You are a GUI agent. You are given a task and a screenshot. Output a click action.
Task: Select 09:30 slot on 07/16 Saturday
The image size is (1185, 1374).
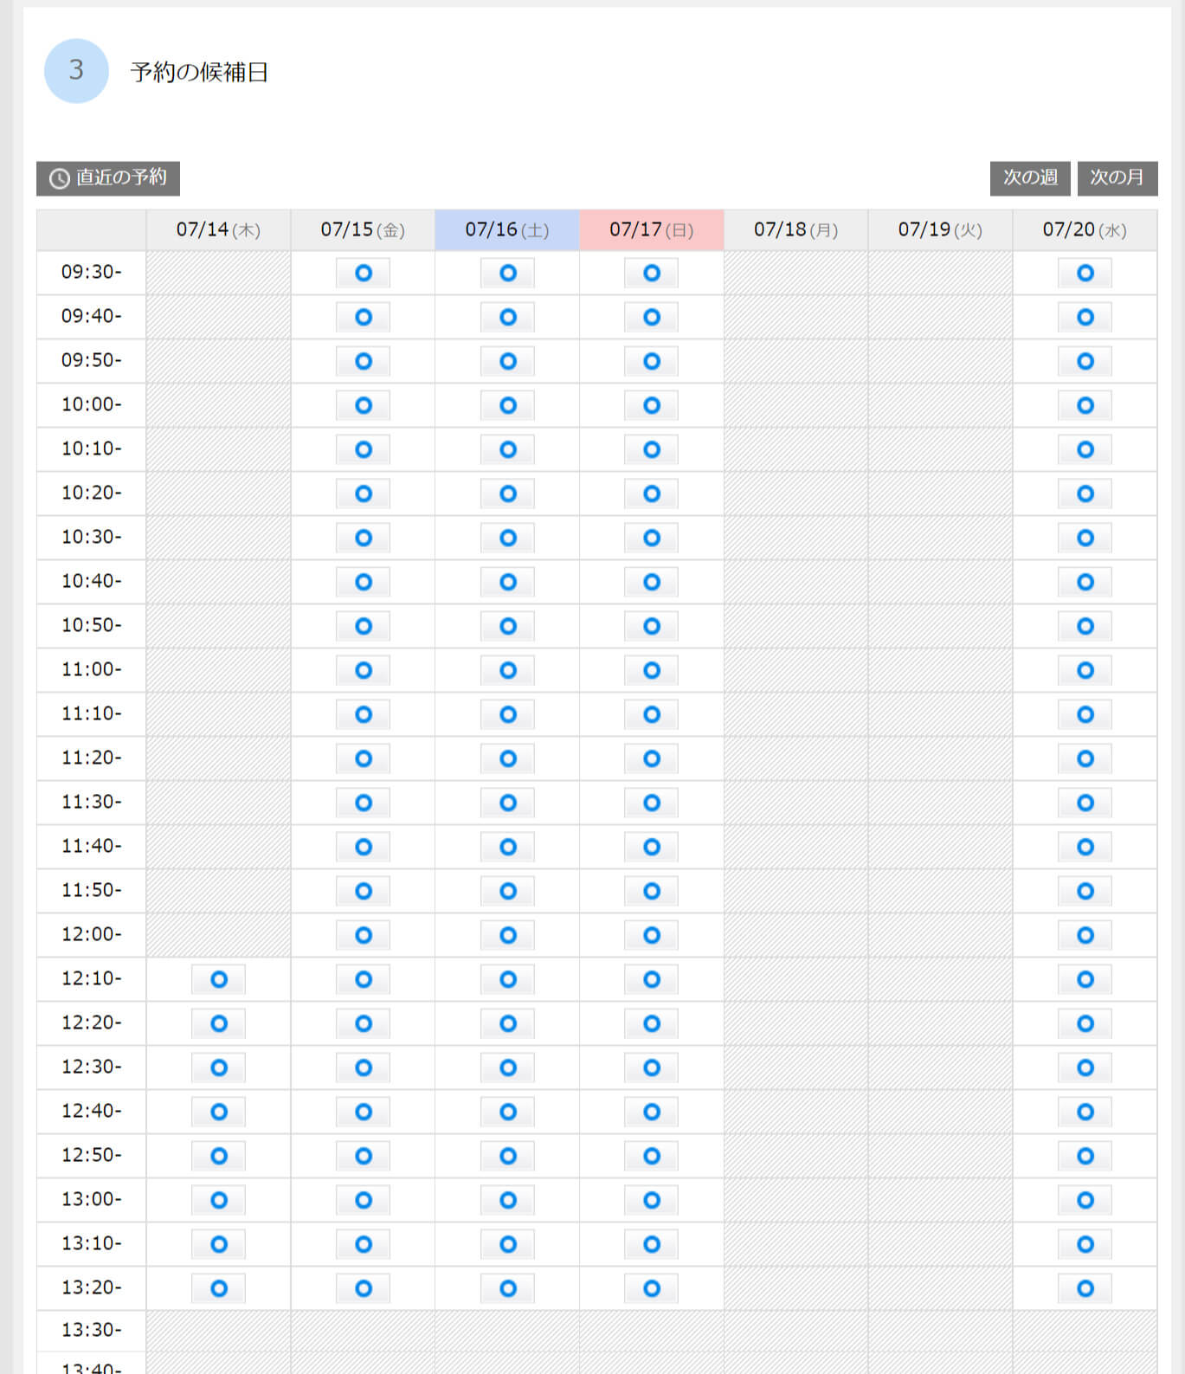tap(508, 274)
